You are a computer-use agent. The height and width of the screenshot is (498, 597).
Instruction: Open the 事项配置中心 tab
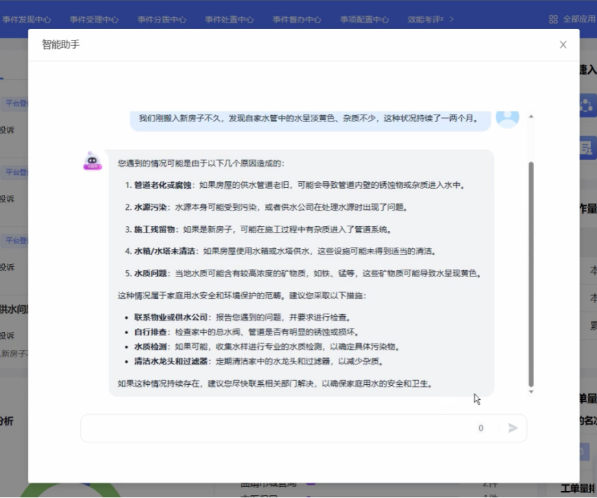coord(364,19)
